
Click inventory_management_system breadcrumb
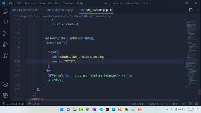(x=62, y=16)
